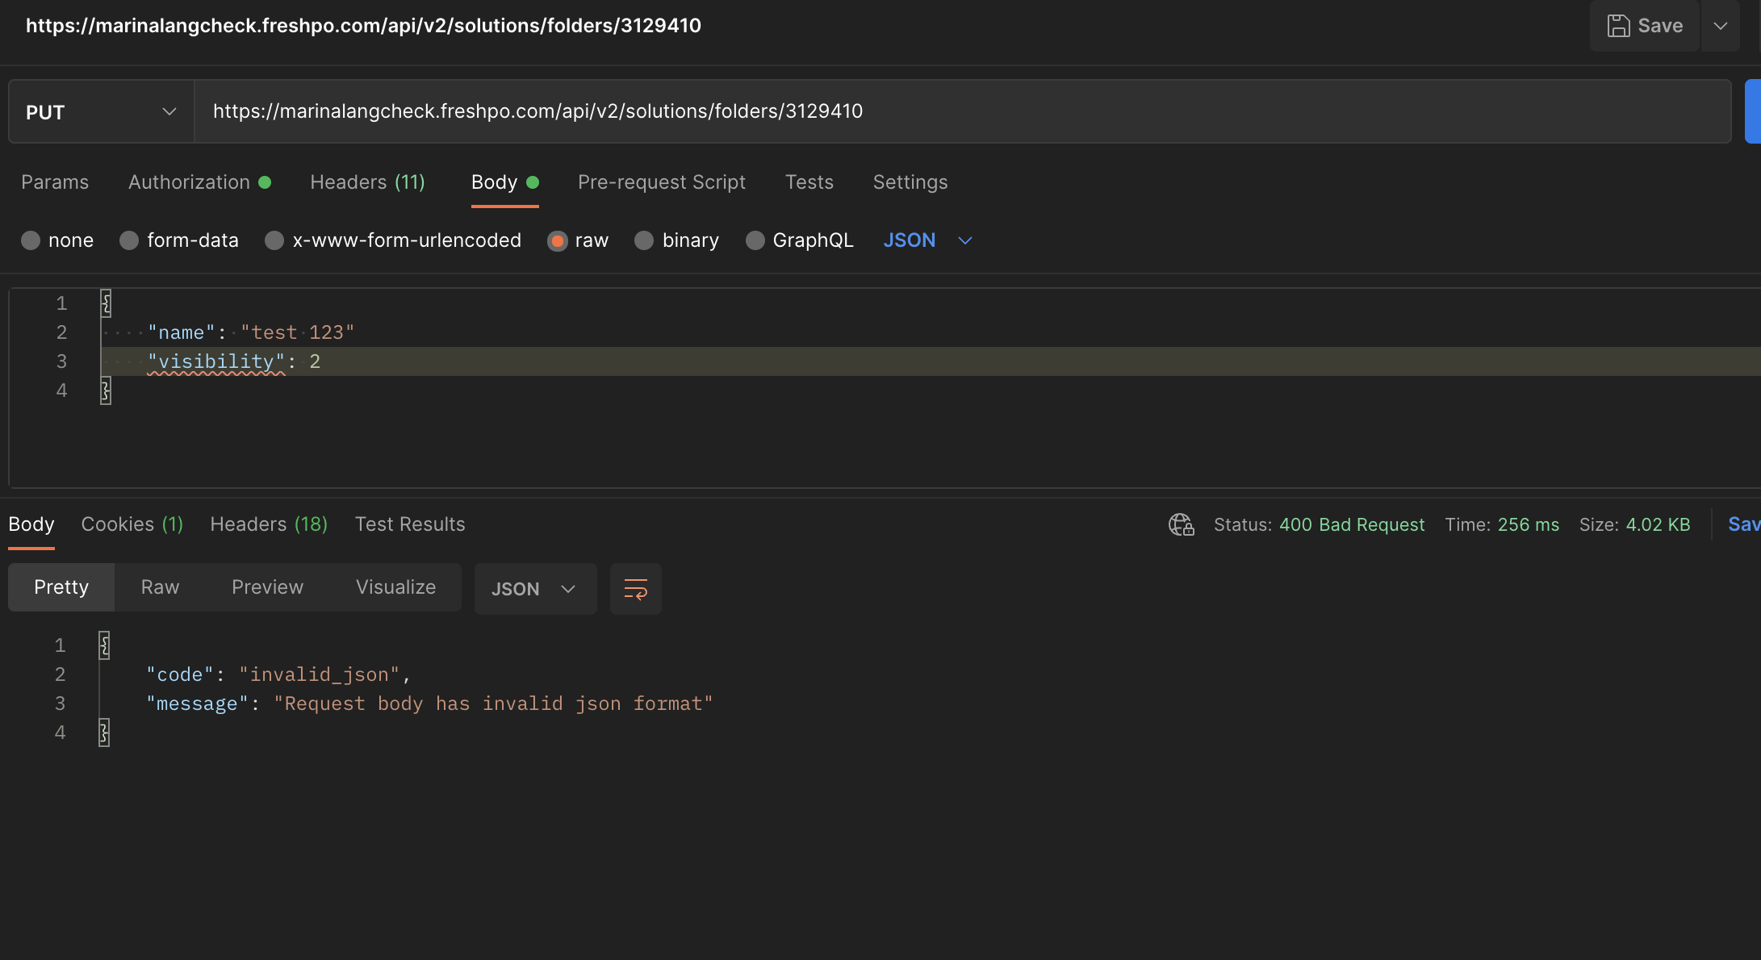The width and height of the screenshot is (1761, 960).
Task: Open the request body JSON type dropdown
Action: pyautogui.click(x=927, y=240)
